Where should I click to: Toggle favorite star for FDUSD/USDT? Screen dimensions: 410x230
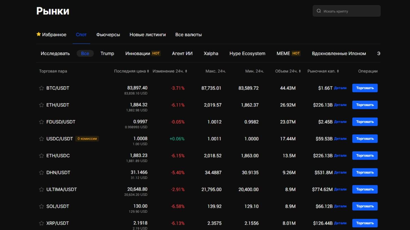[41, 122]
